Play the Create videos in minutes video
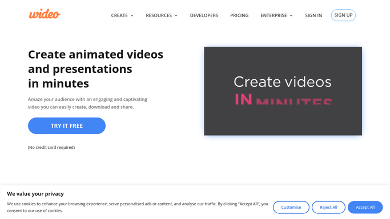 [x=283, y=91]
